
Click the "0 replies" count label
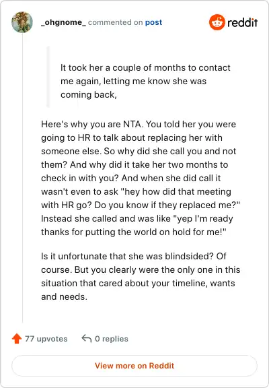click(112, 339)
